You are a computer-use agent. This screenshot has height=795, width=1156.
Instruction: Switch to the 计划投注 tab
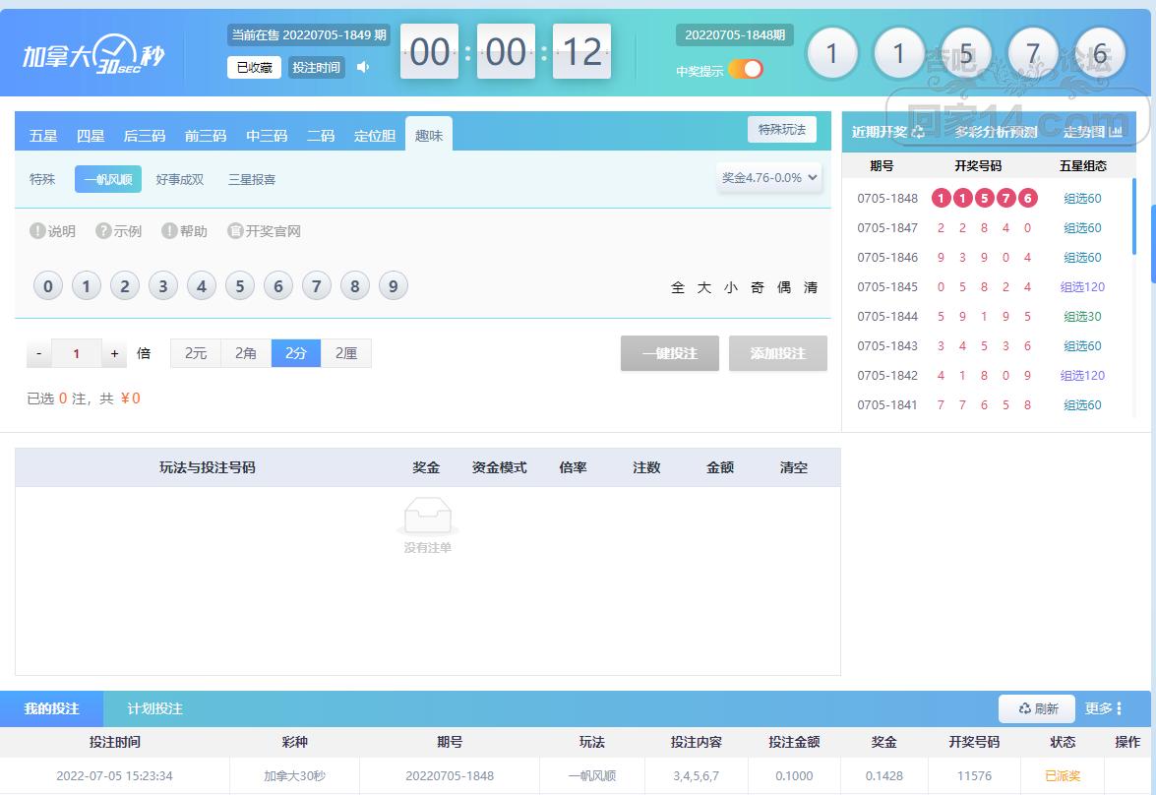pyautogui.click(x=154, y=708)
